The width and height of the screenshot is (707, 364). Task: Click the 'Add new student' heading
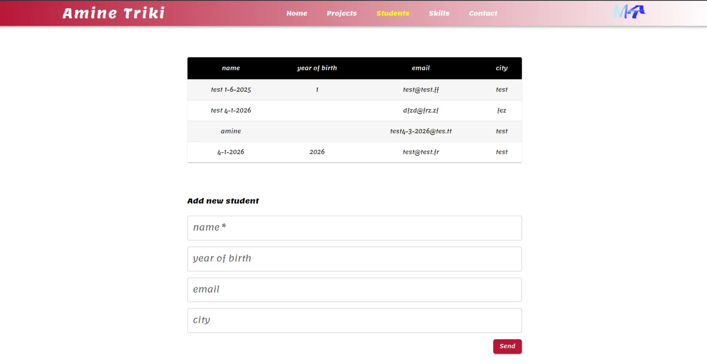point(223,201)
